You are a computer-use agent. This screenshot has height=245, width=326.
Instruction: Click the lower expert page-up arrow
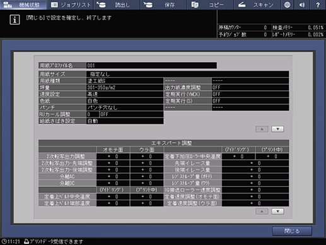(262, 211)
